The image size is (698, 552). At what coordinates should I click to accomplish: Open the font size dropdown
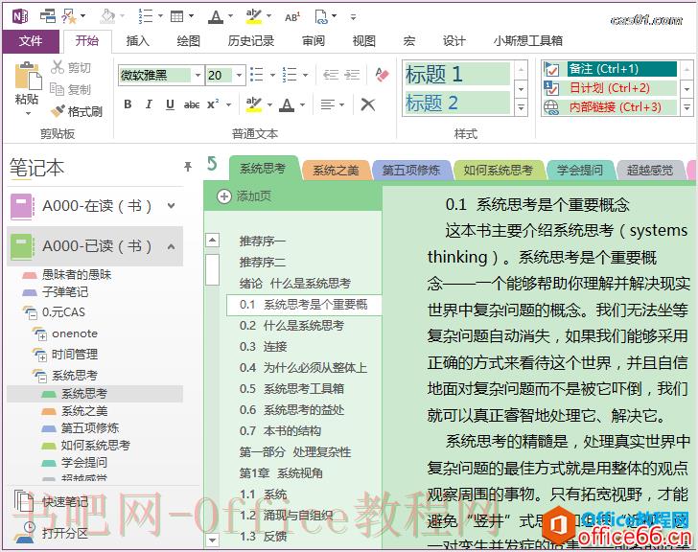239,75
